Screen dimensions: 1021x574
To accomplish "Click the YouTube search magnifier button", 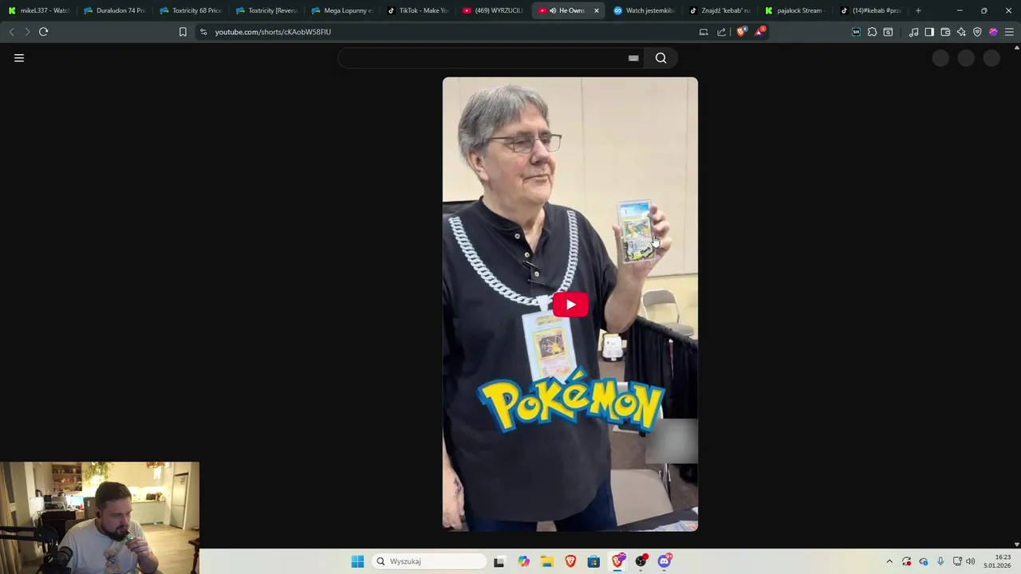I will pos(660,58).
